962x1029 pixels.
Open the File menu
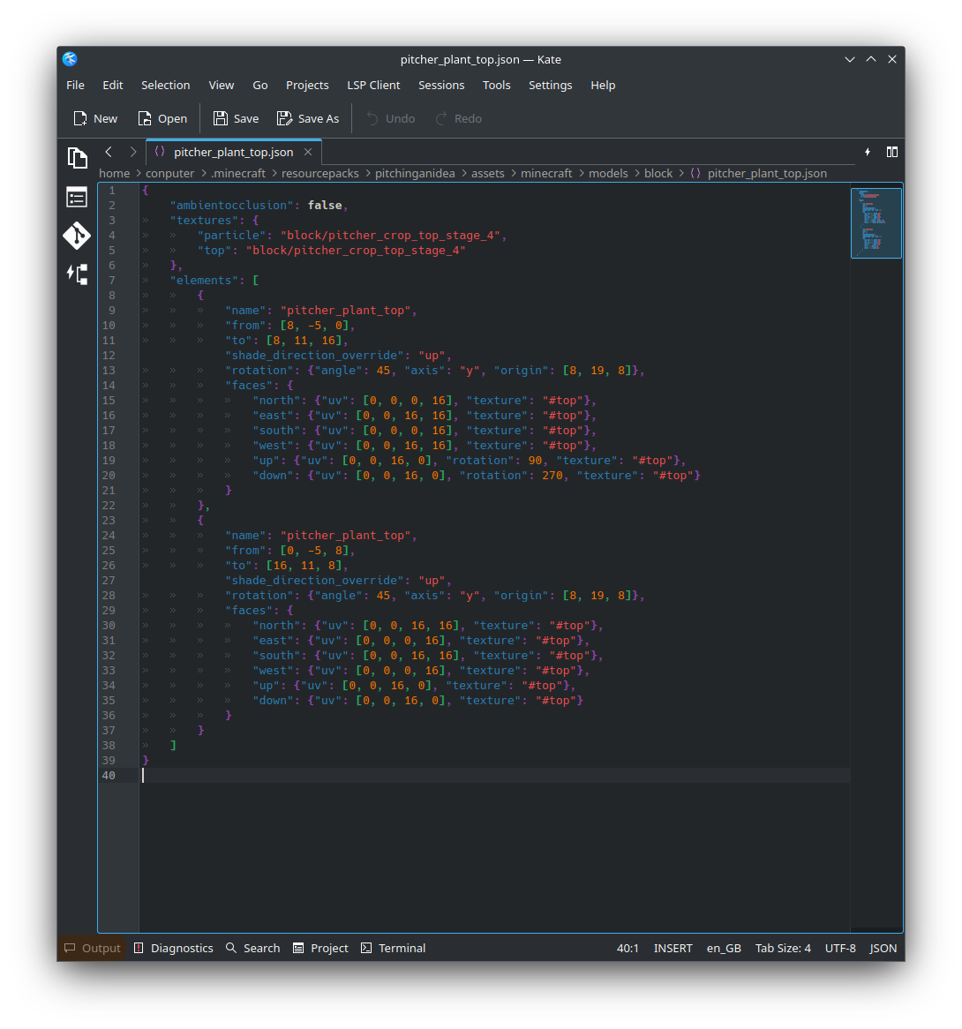click(x=76, y=86)
